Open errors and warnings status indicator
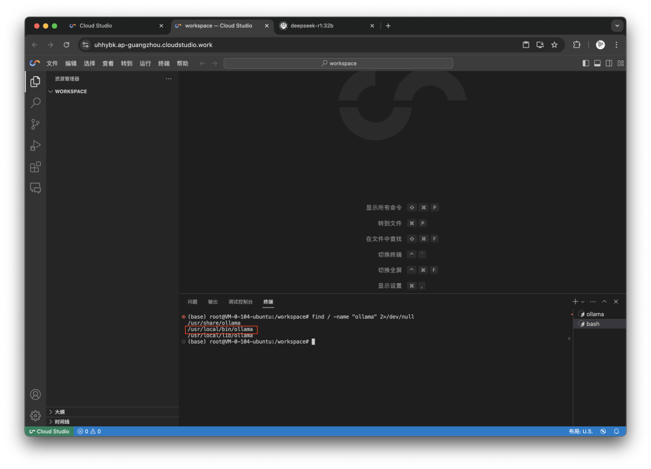 [x=89, y=431]
